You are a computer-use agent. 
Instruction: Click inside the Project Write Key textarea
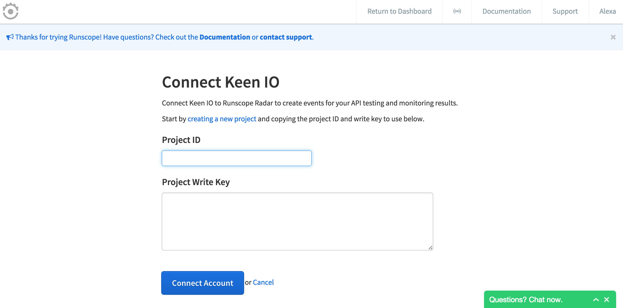tap(297, 222)
